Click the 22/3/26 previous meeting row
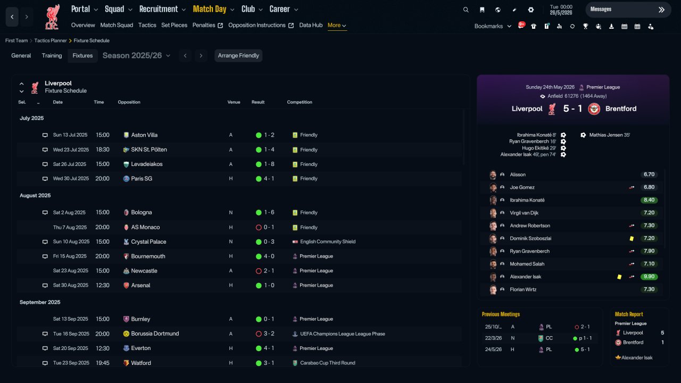 pos(539,338)
